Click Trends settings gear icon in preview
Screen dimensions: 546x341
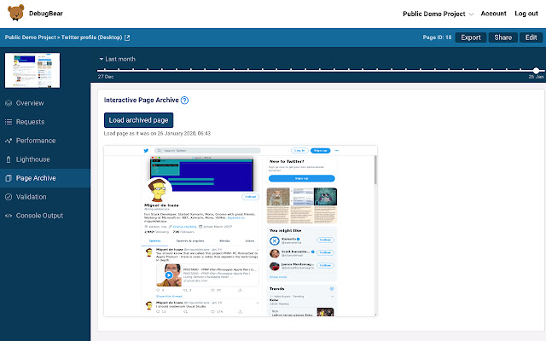(x=332, y=289)
